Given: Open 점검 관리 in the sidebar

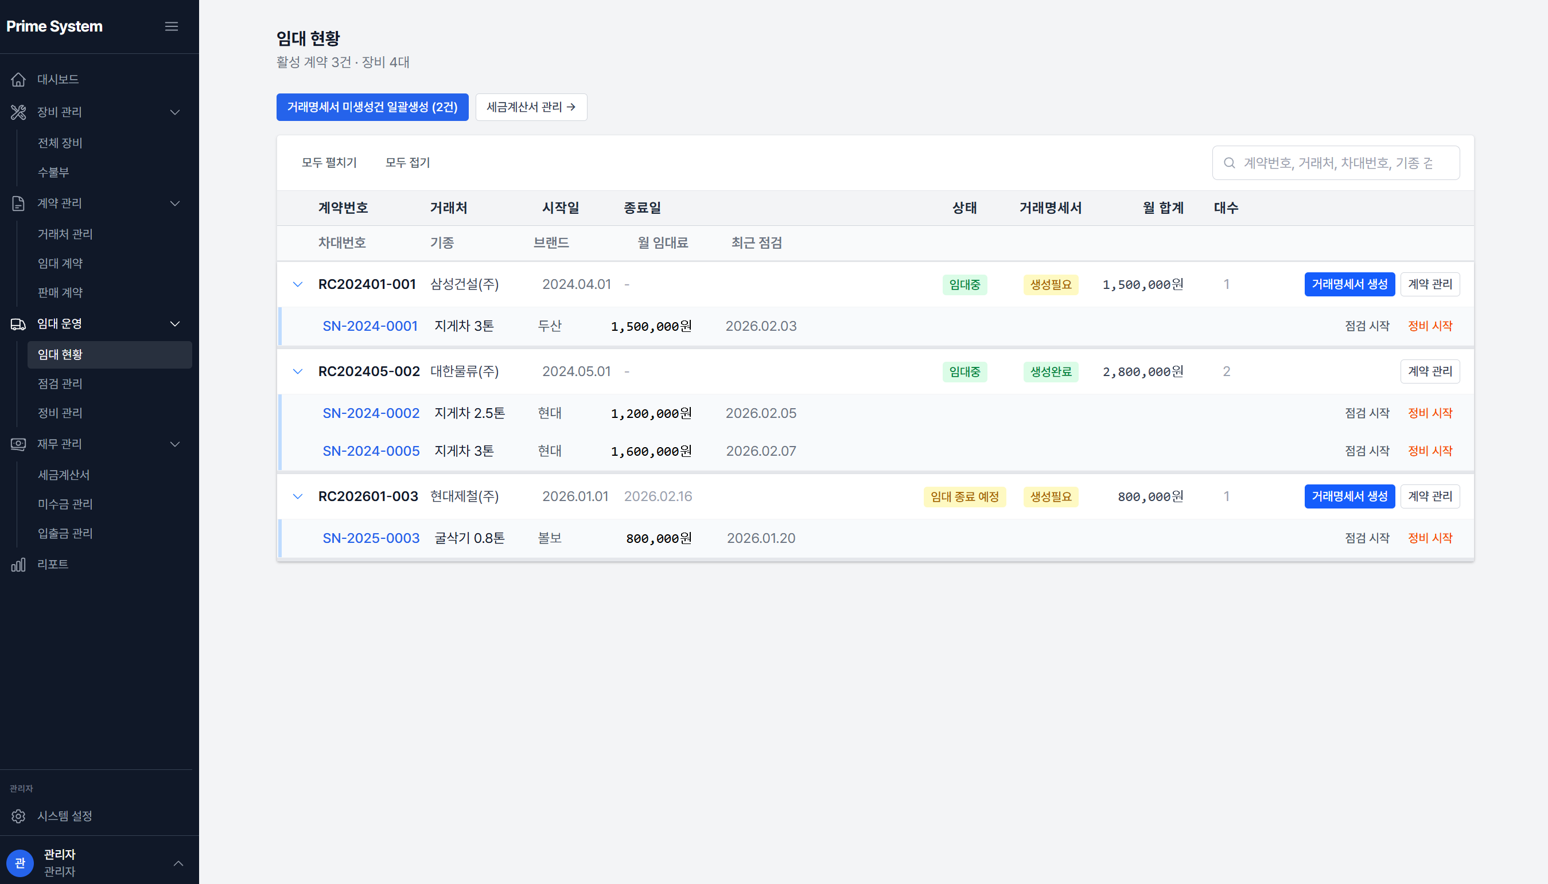Looking at the screenshot, I should [x=60, y=384].
